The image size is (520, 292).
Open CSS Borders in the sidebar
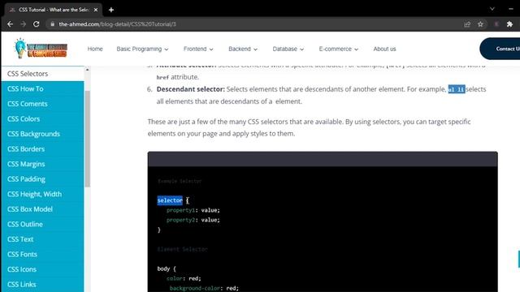coord(42,149)
